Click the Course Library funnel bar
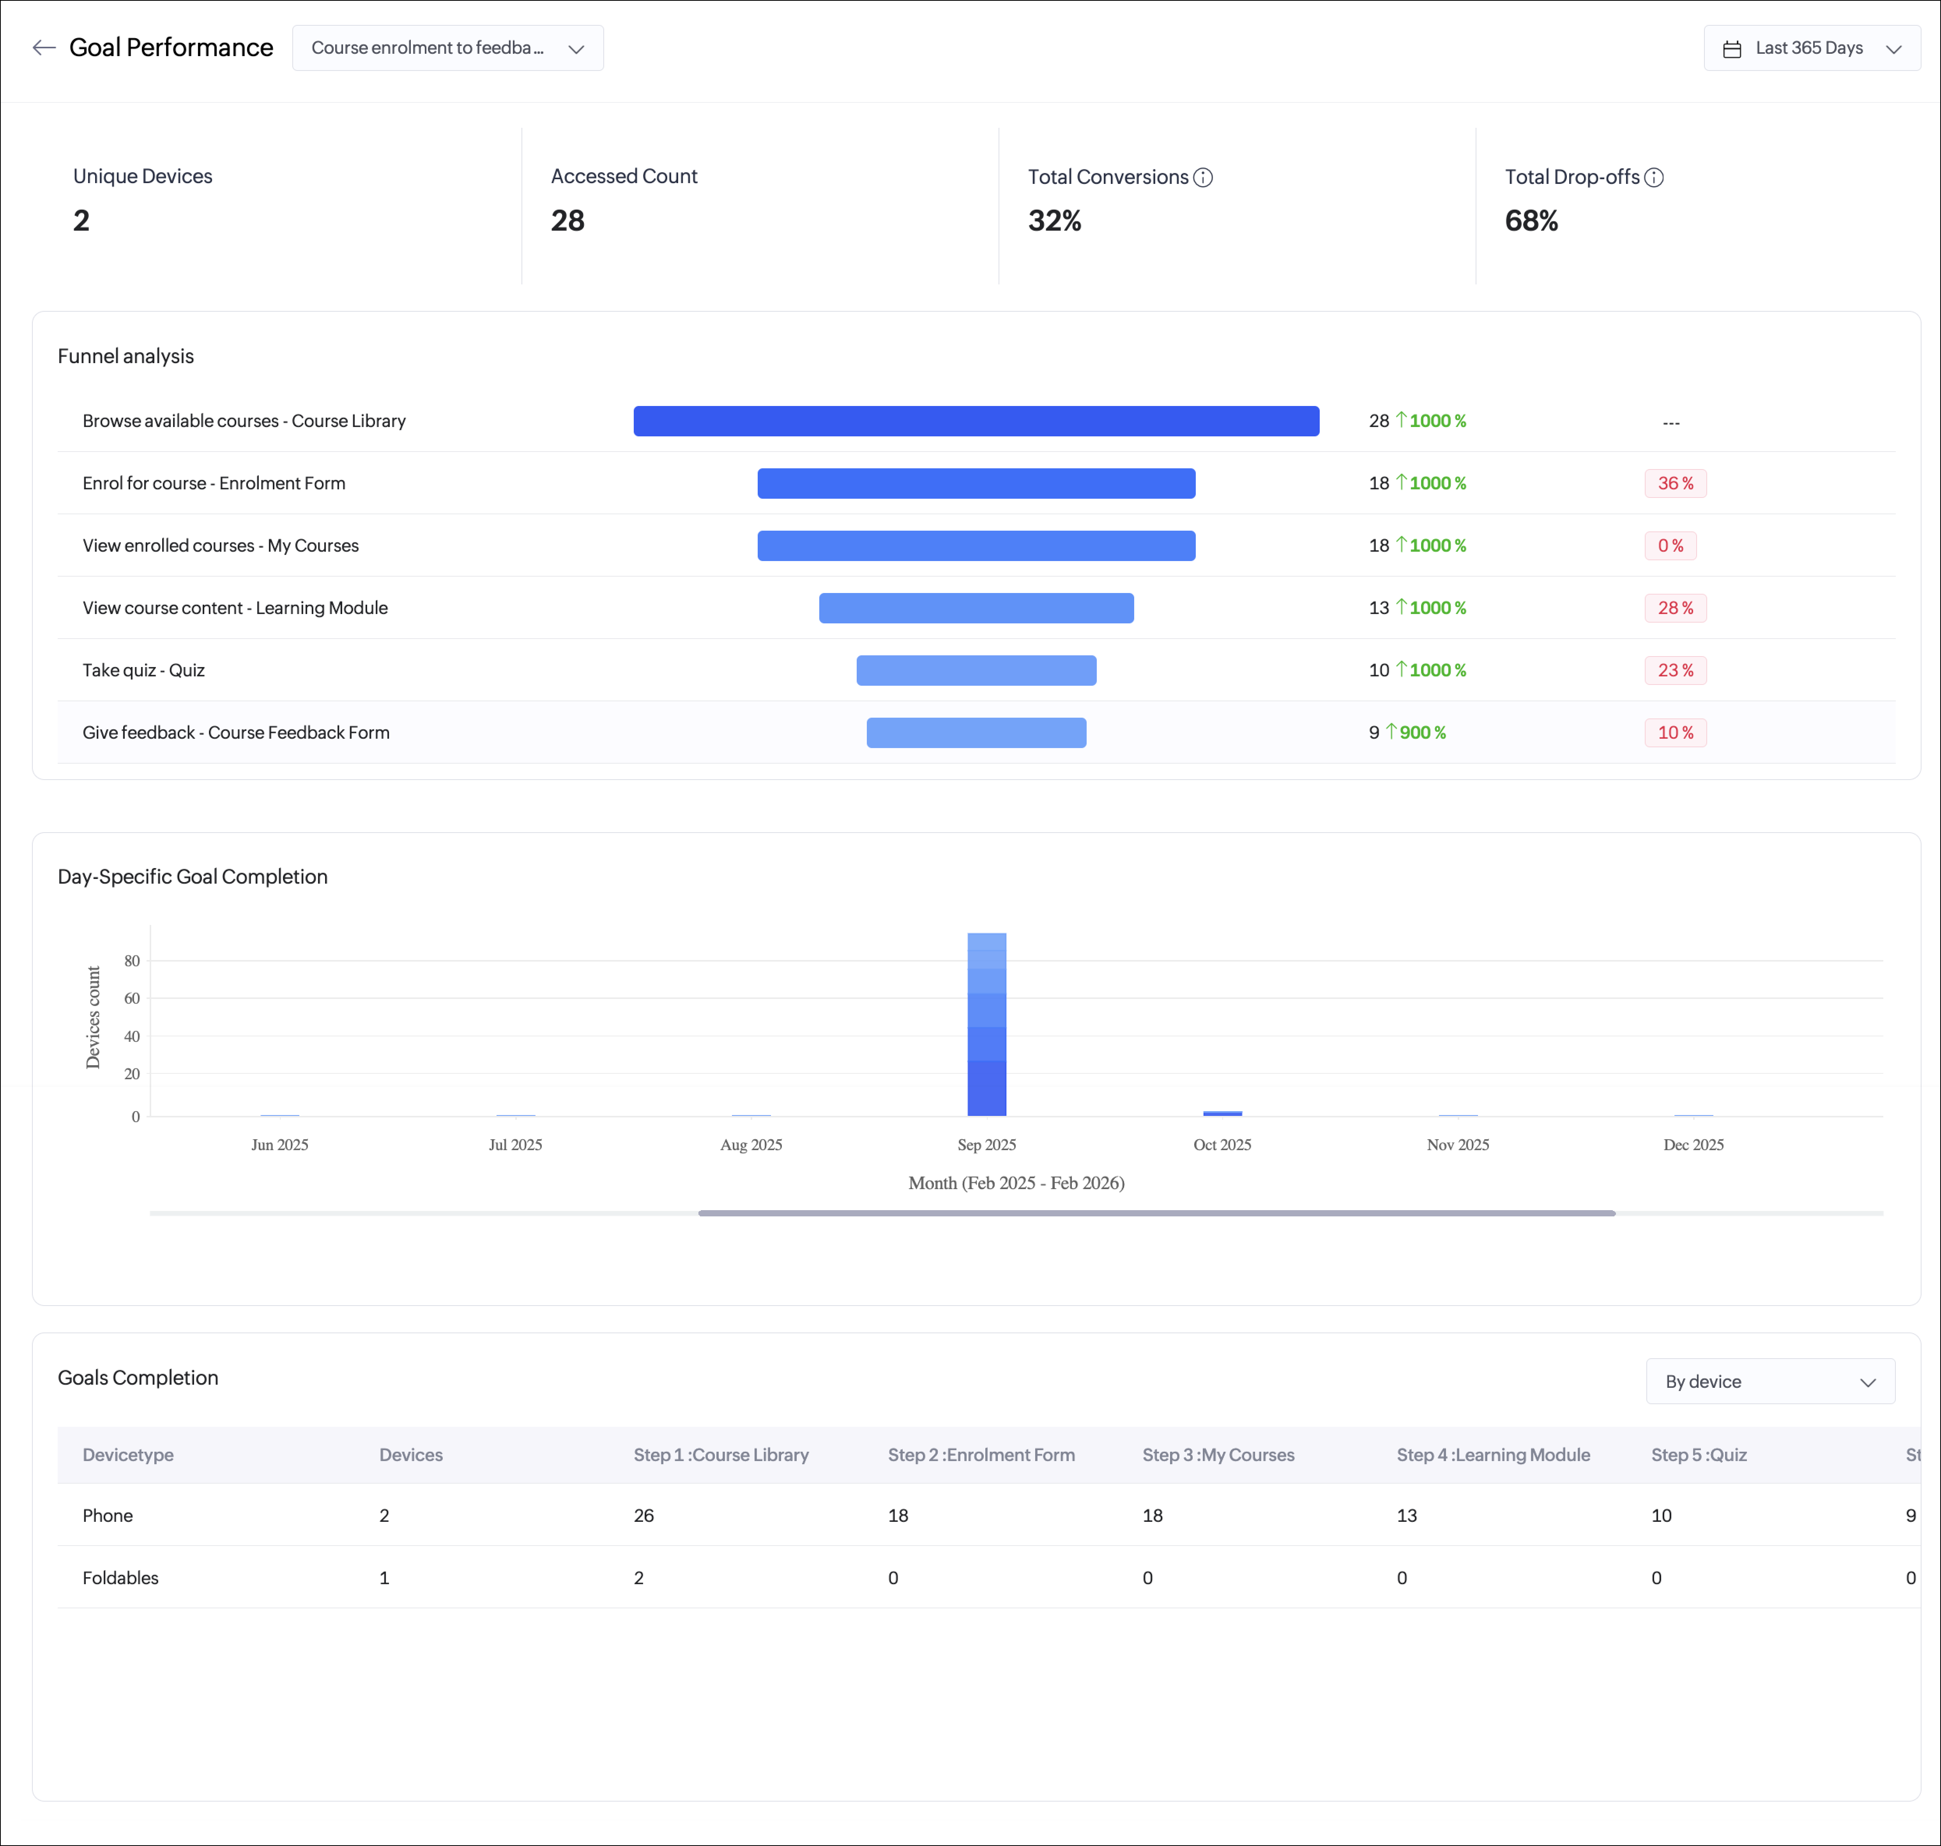The width and height of the screenshot is (1941, 1846). pos(976,421)
